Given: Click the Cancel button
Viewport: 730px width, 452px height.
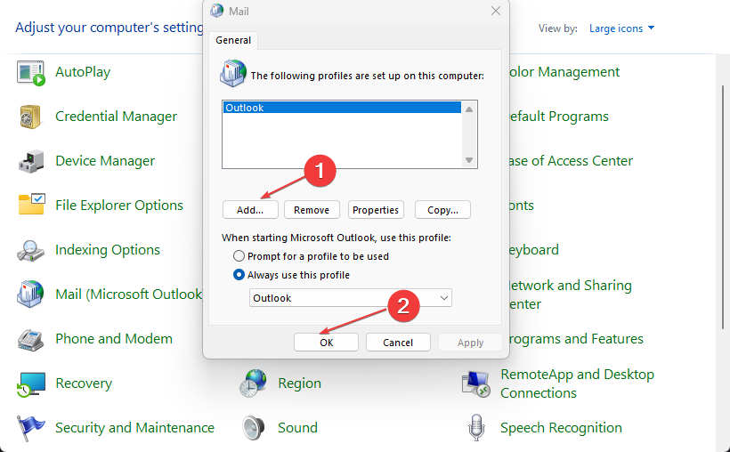Looking at the screenshot, I should (398, 343).
